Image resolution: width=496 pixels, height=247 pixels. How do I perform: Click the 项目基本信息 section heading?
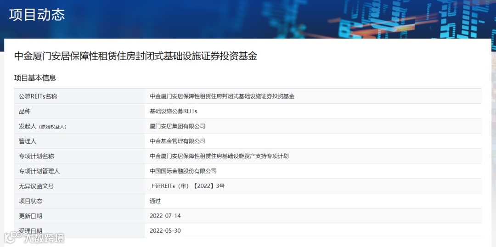(35, 78)
